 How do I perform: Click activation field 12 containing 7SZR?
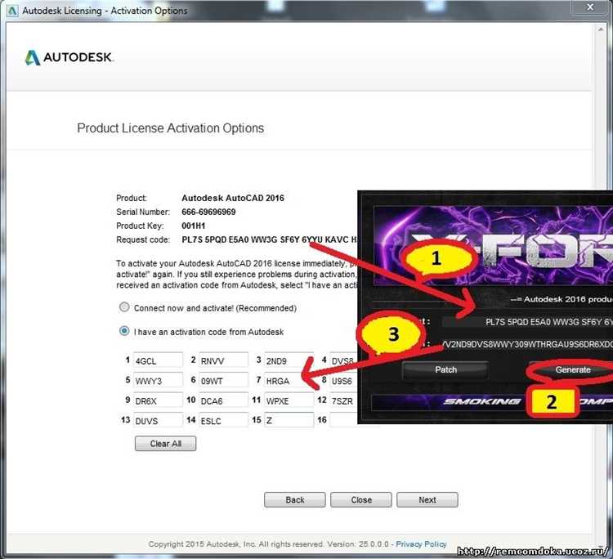click(x=344, y=400)
